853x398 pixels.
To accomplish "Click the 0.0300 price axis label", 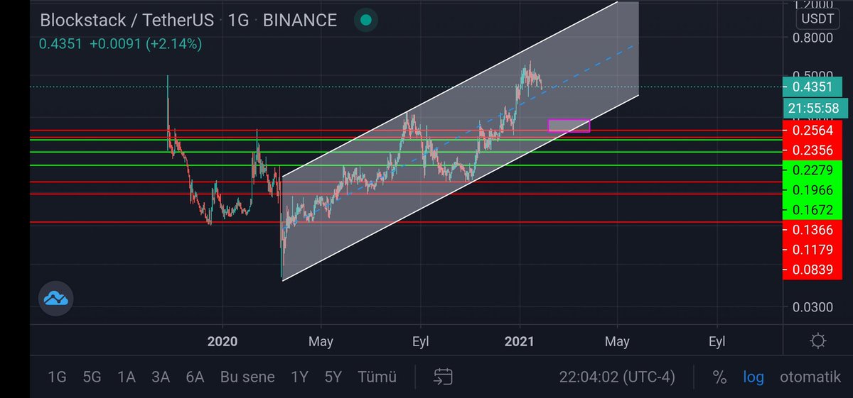I will [x=812, y=306].
